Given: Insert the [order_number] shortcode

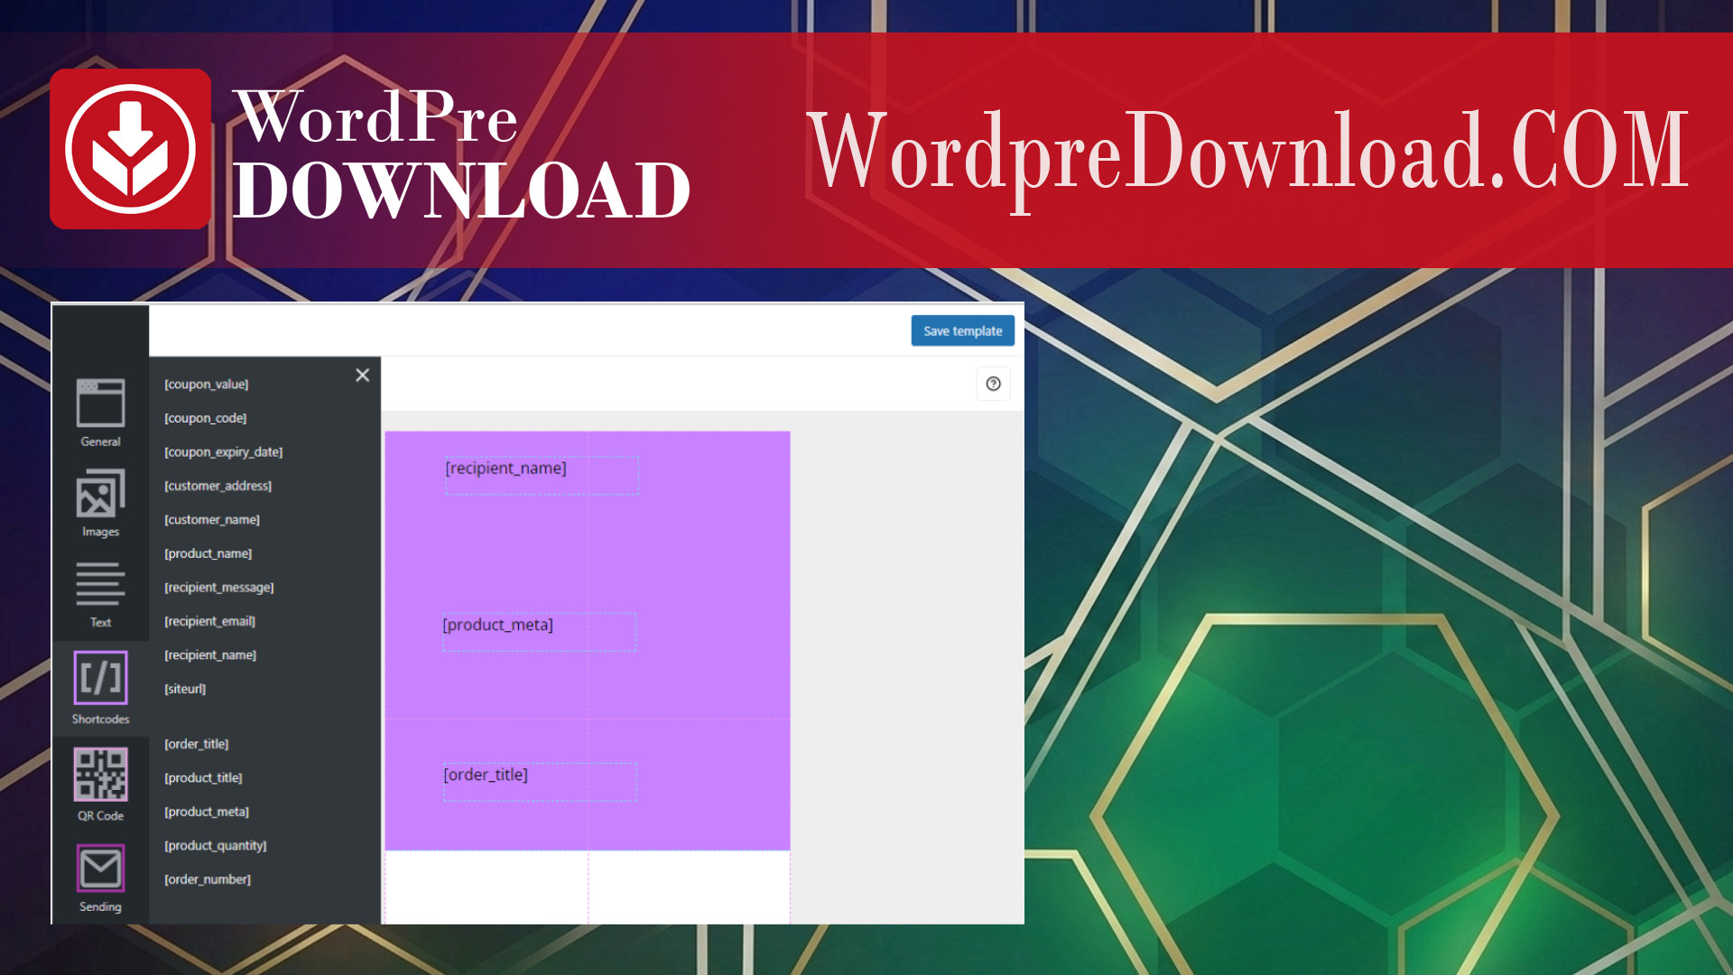Looking at the screenshot, I should click(x=207, y=879).
